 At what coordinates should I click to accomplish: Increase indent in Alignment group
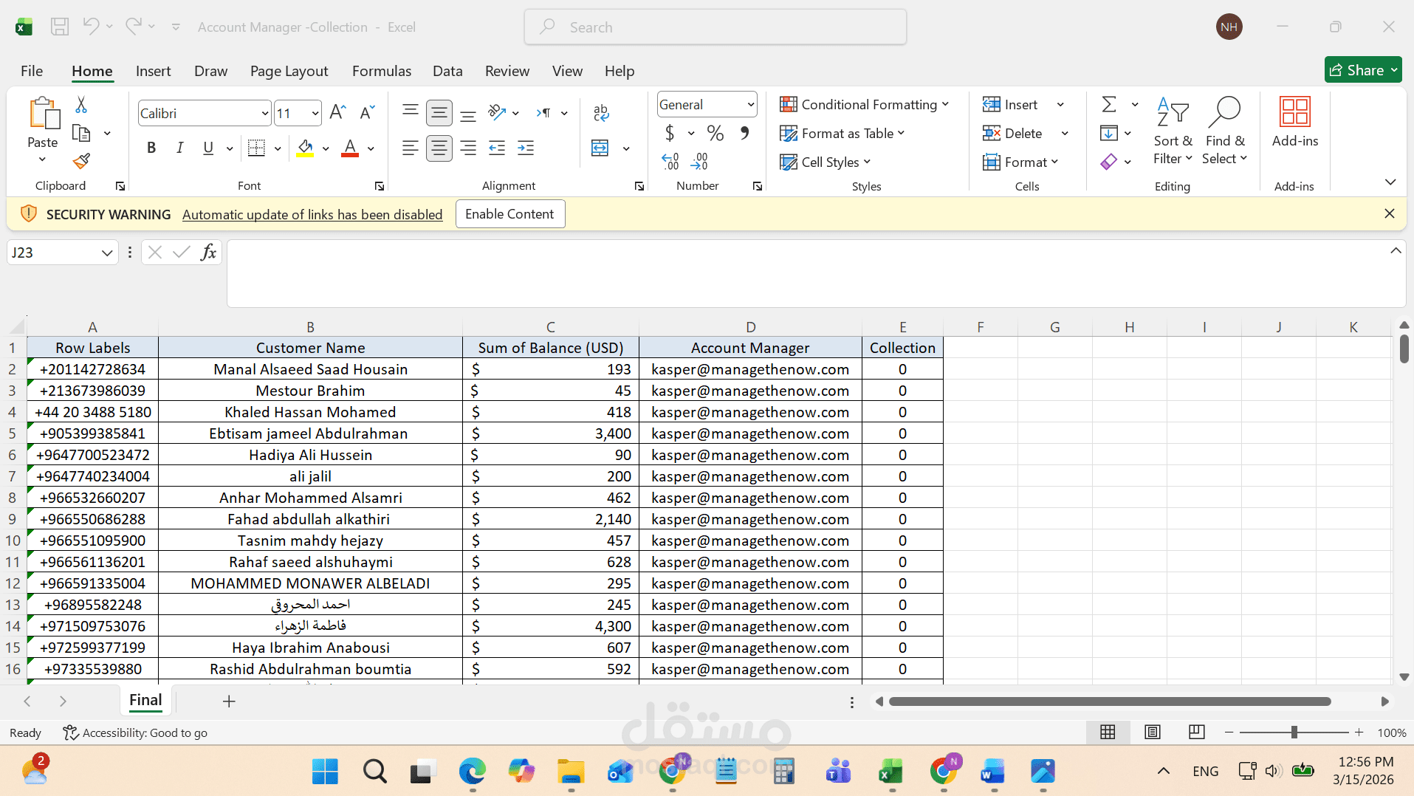pos(526,148)
